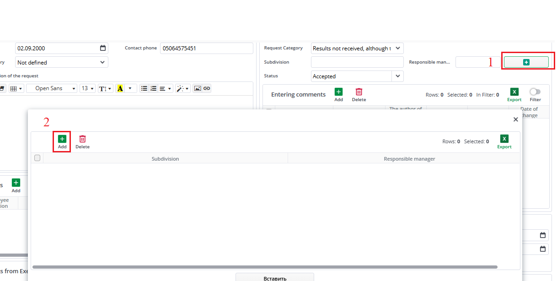Click the Вставить button
Image resolution: width=557 pixels, height=281 pixels.
pyautogui.click(x=275, y=277)
